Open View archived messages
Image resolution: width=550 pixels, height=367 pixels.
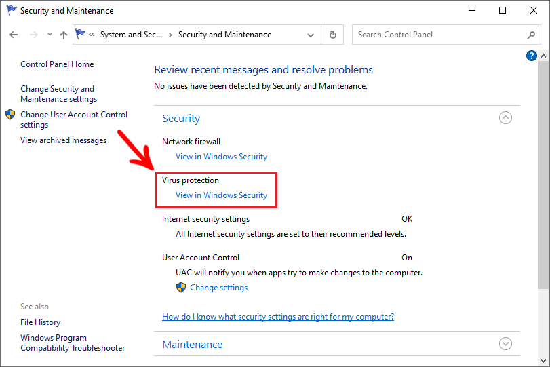(x=64, y=140)
